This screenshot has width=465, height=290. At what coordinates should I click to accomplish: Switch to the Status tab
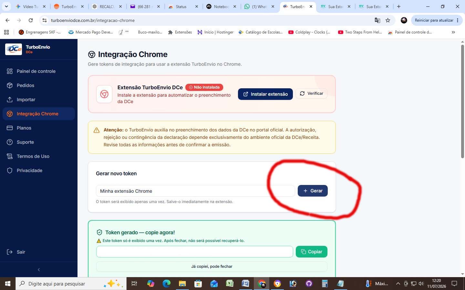(183, 6)
